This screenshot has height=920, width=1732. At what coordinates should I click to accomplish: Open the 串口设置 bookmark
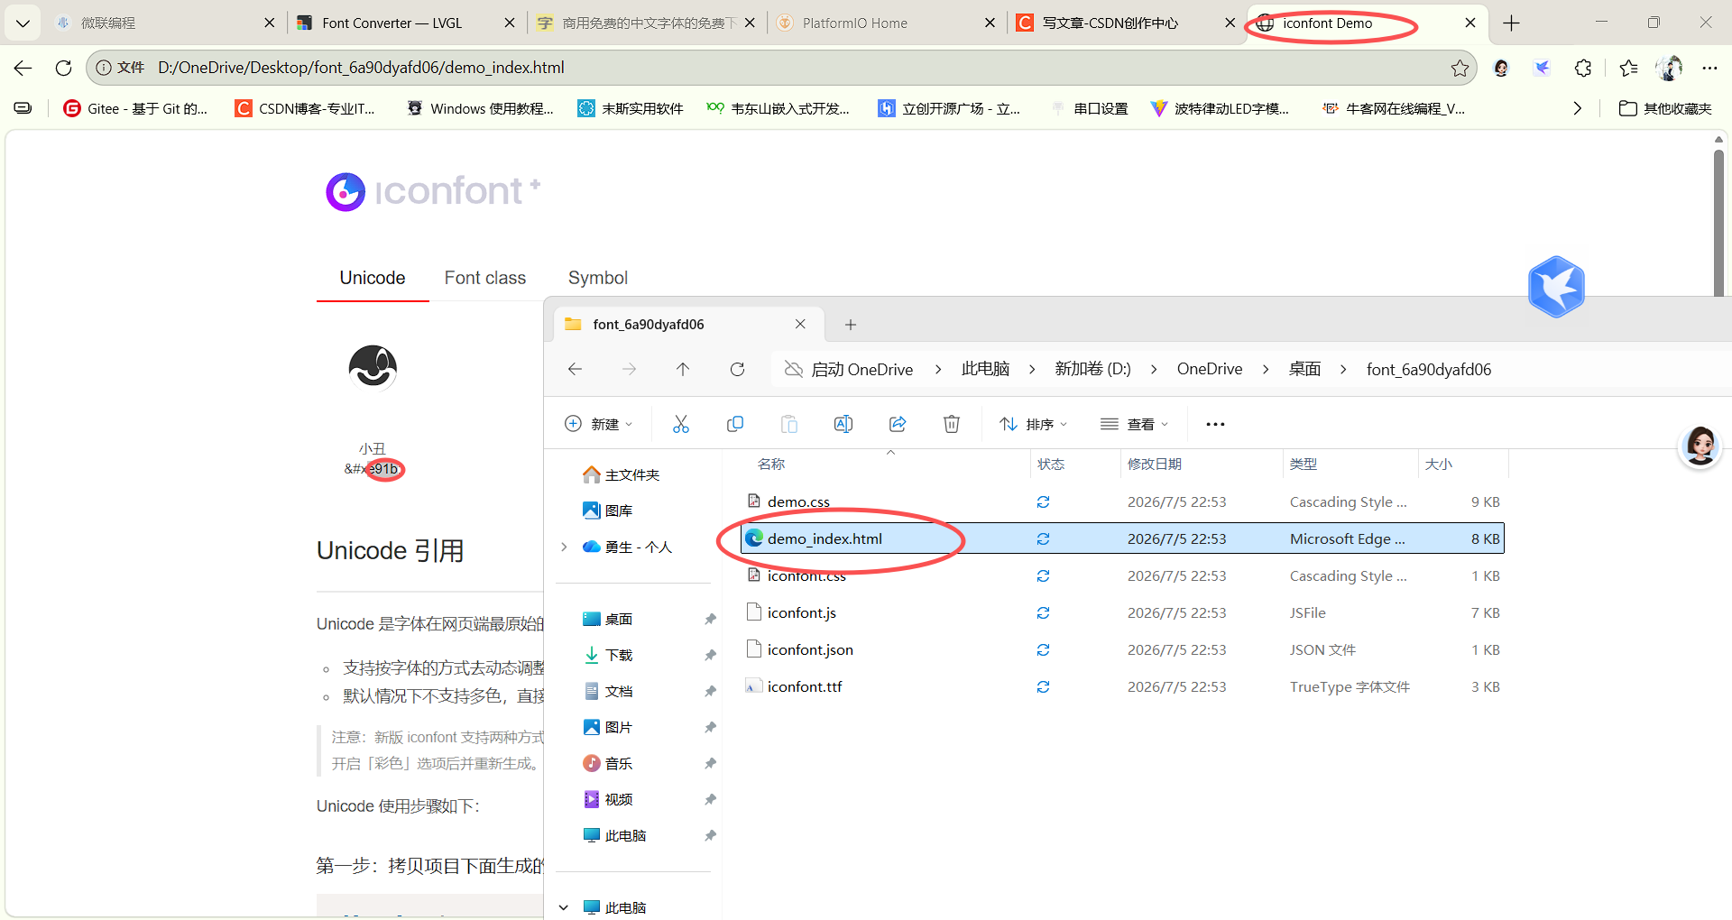click(1090, 108)
